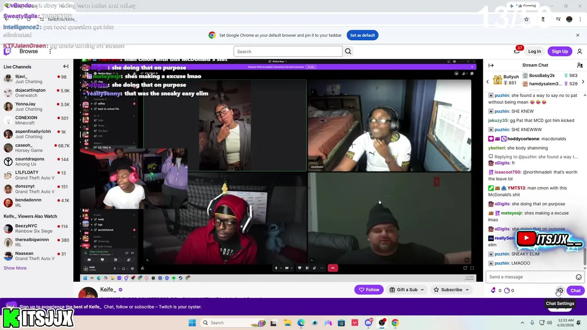This screenshot has height=330, width=587.
Task: Open OBS Studio taskbar icon
Action: click(382, 323)
